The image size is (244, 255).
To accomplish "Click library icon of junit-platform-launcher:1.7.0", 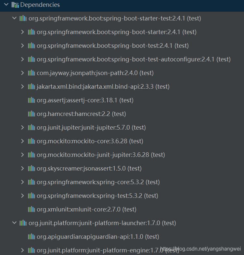I will [23, 223].
